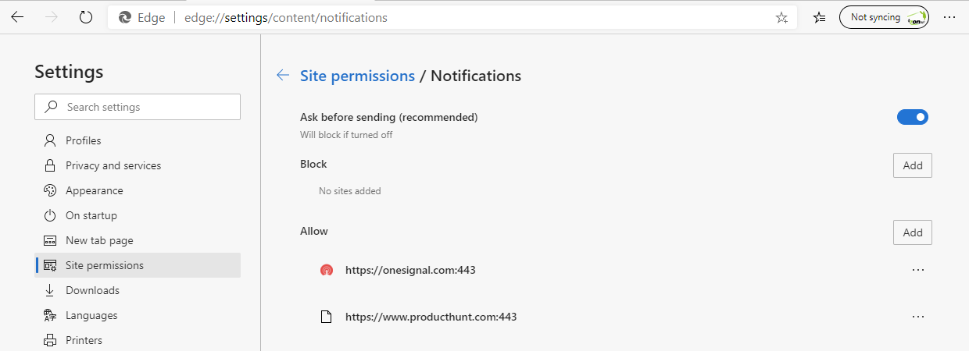
Task: Click the Search settings field
Action: coord(138,107)
